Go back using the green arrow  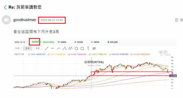tap(5, 7)
